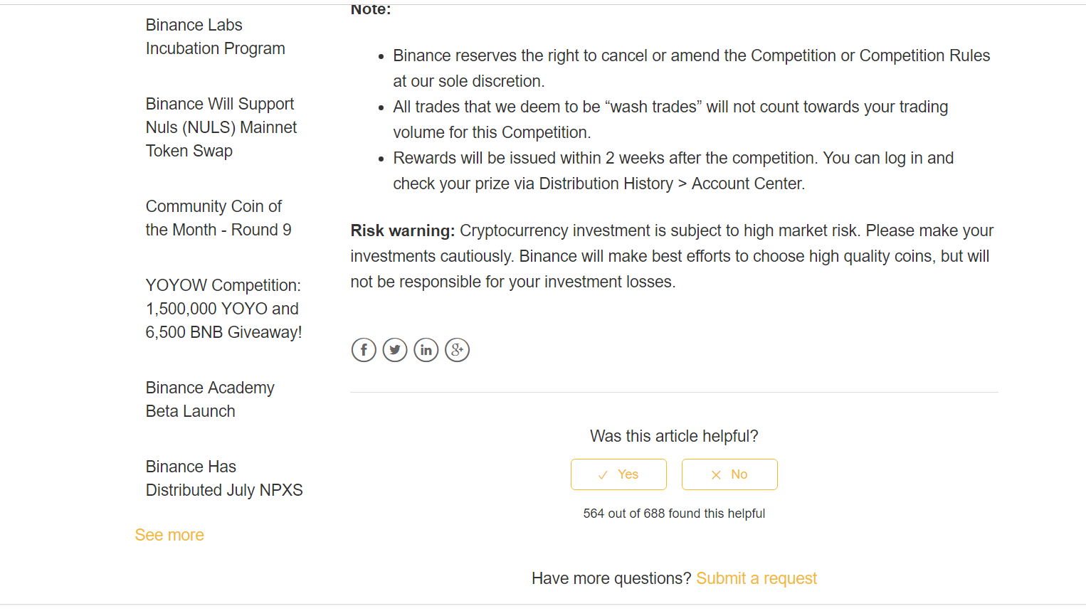Click the divider line above the feedback section

pyautogui.click(x=673, y=390)
